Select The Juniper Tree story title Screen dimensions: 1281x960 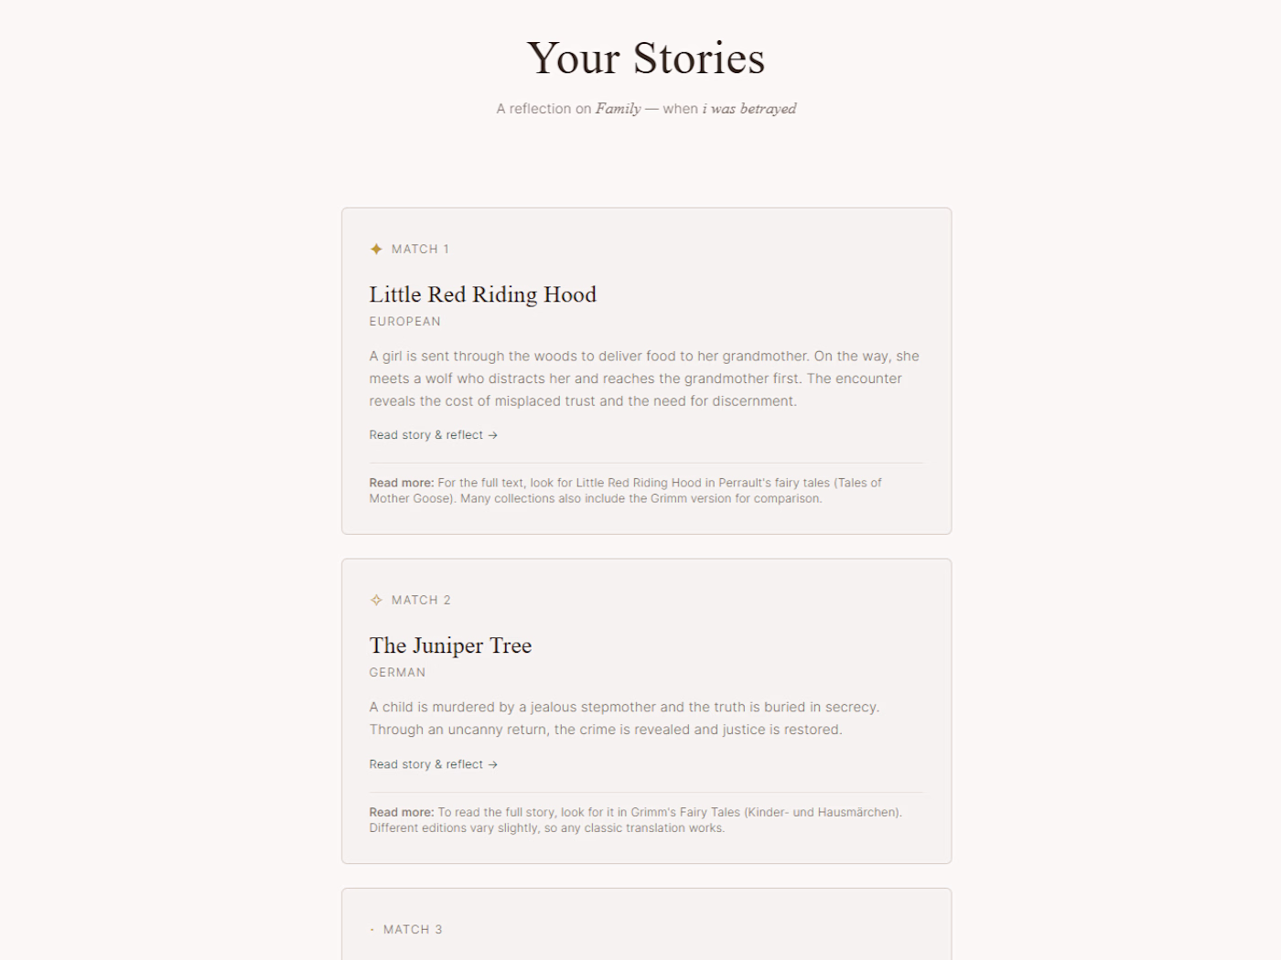point(450,645)
